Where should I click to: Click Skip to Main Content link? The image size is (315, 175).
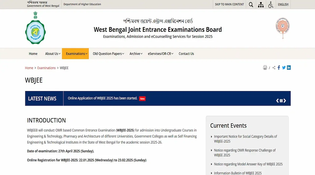[229, 4]
